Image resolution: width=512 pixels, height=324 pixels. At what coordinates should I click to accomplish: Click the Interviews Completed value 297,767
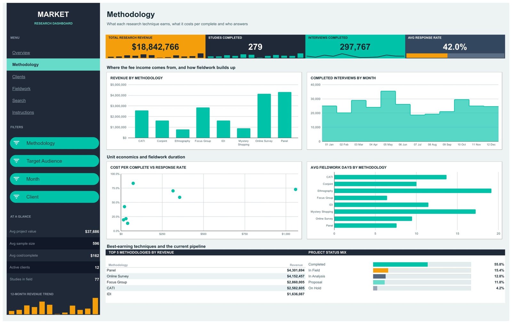point(355,47)
